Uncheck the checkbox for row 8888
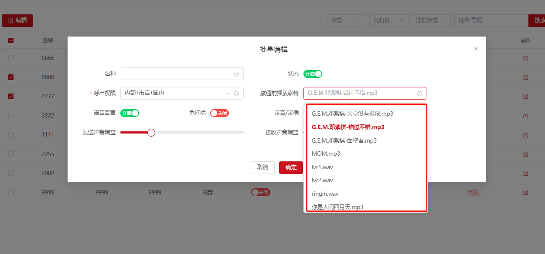Screen dimensions: 545x254 click(11, 77)
